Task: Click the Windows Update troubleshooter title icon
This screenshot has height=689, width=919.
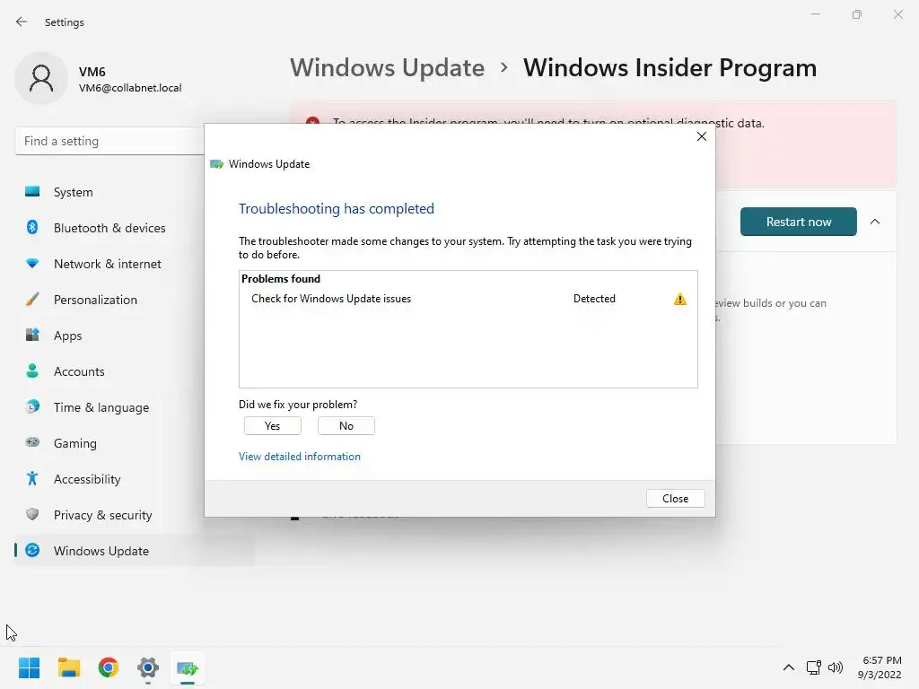Action: [x=217, y=164]
